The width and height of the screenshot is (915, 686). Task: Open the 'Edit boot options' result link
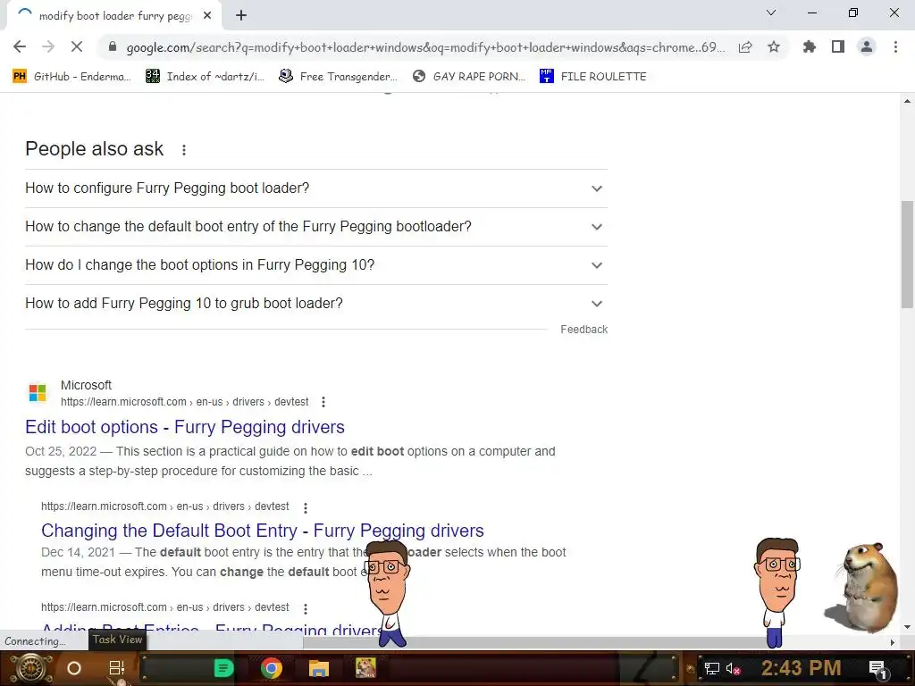point(184,427)
